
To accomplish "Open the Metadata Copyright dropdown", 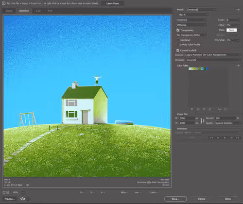I will tap(213, 60).
